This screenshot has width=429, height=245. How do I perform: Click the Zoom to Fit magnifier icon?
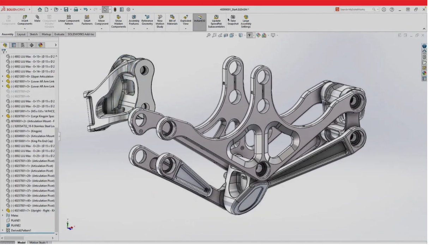(209, 35)
